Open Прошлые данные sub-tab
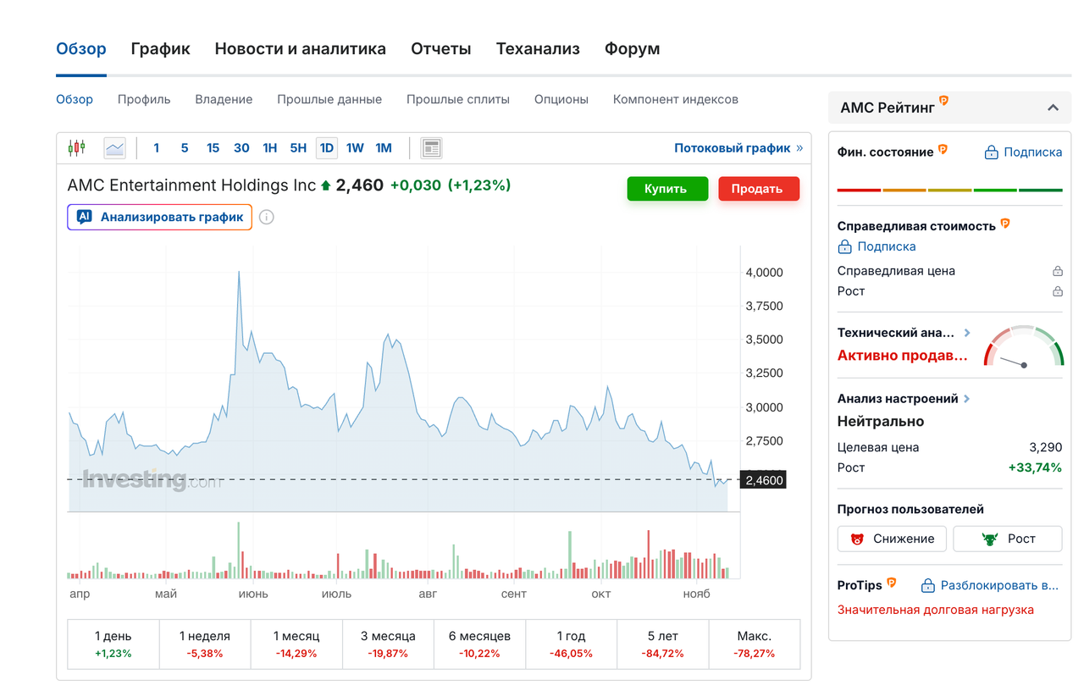This screenshot has width=1084, height=691. [329, 99]
